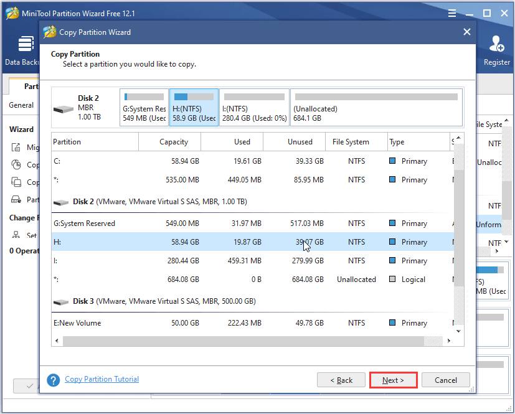
Task: Select the G:System Reserved partition row
Action: coord(253,223)
